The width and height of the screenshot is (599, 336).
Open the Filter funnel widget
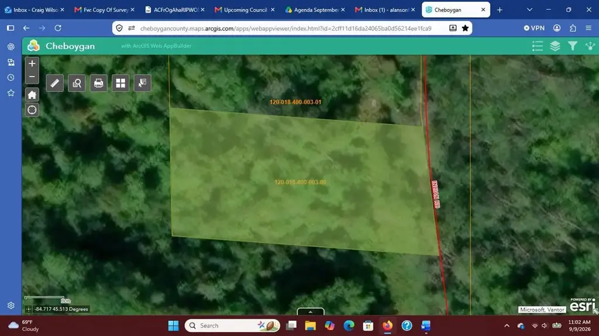point(572,46)
